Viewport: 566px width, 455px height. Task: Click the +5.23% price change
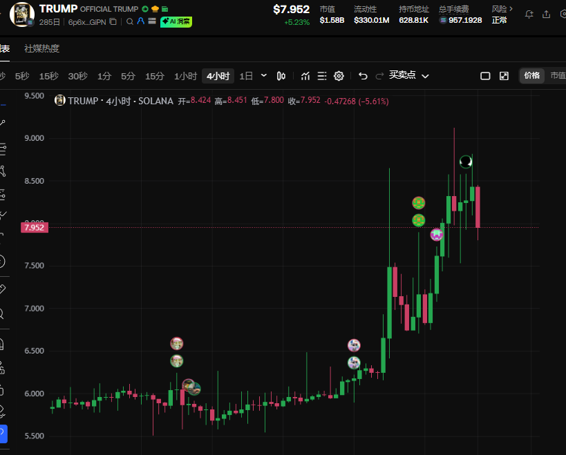pyautogui.click(x=296, y=22)
